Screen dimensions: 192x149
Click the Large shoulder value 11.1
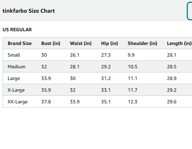132,78
